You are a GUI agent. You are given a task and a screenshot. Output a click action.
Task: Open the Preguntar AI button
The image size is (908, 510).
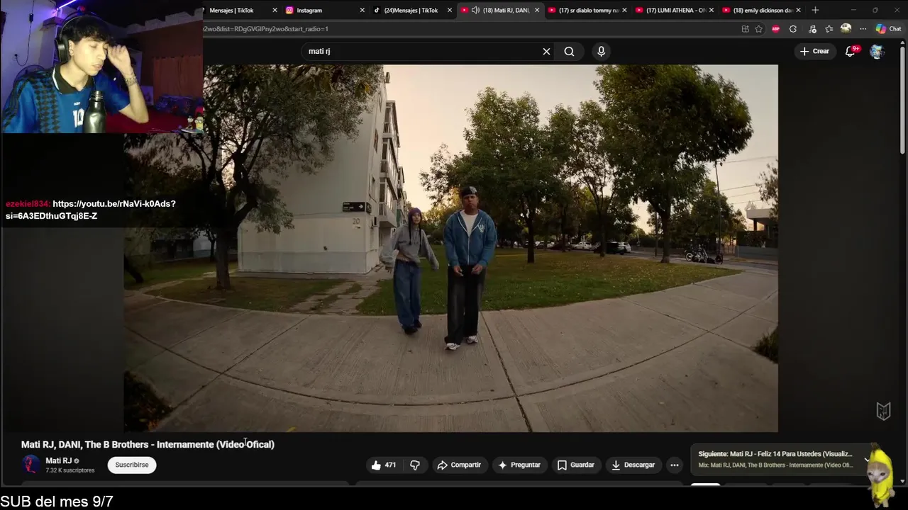coord(519,465)
